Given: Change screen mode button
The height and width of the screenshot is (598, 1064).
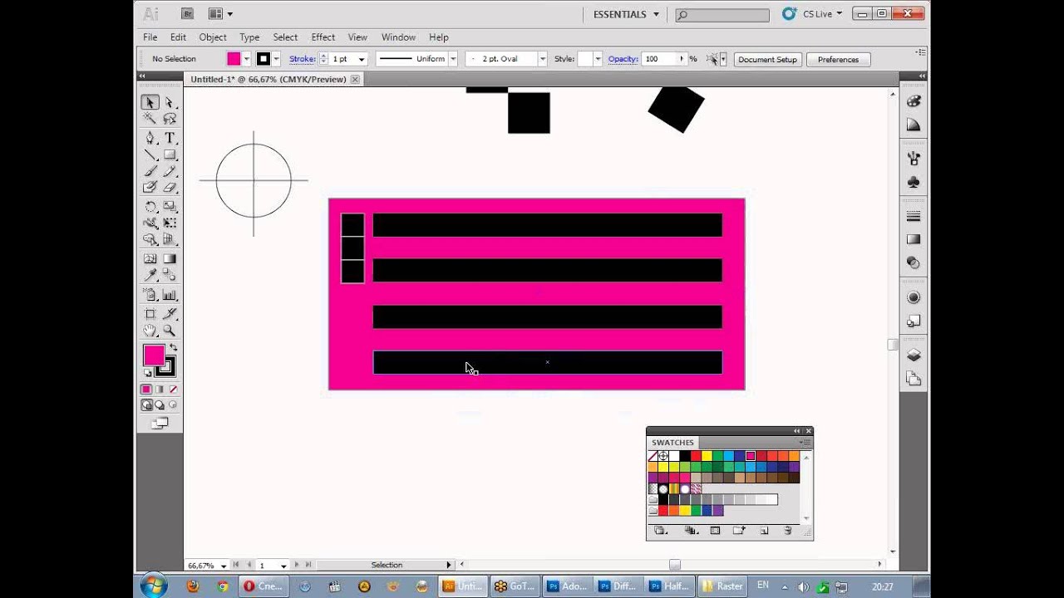Looking at the screenshot, I should [160, 424].
